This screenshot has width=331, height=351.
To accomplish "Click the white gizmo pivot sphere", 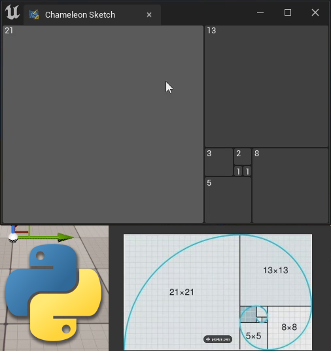I will pyautogui.click(x=13, y=238).
